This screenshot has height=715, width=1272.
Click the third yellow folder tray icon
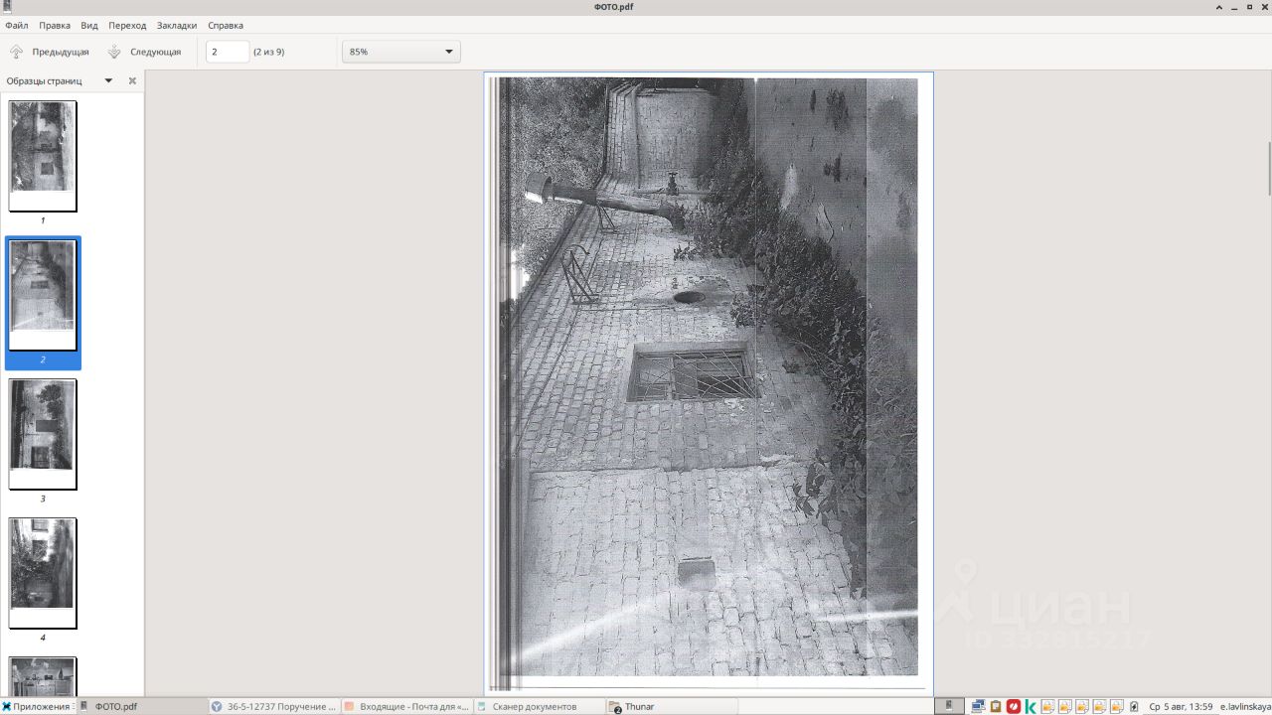(x=1082, y=707)
